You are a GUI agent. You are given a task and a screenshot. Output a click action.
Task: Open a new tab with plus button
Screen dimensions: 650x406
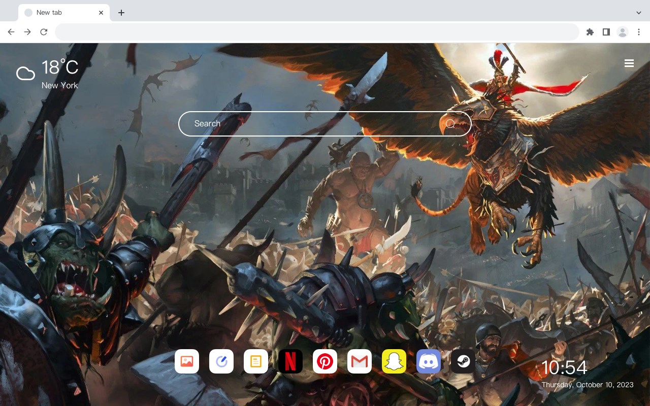point(121,13)
